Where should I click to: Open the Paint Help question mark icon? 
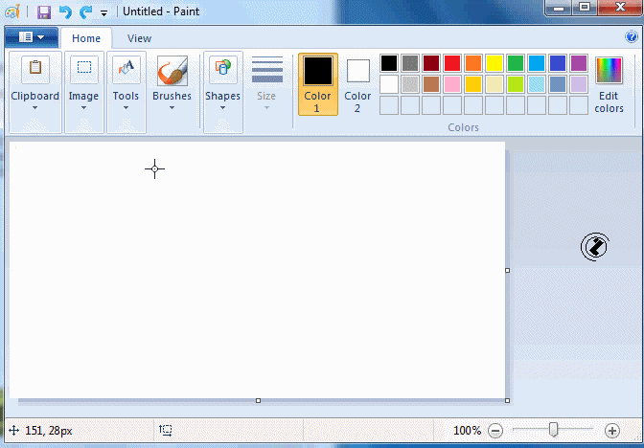tap(632, 38)
